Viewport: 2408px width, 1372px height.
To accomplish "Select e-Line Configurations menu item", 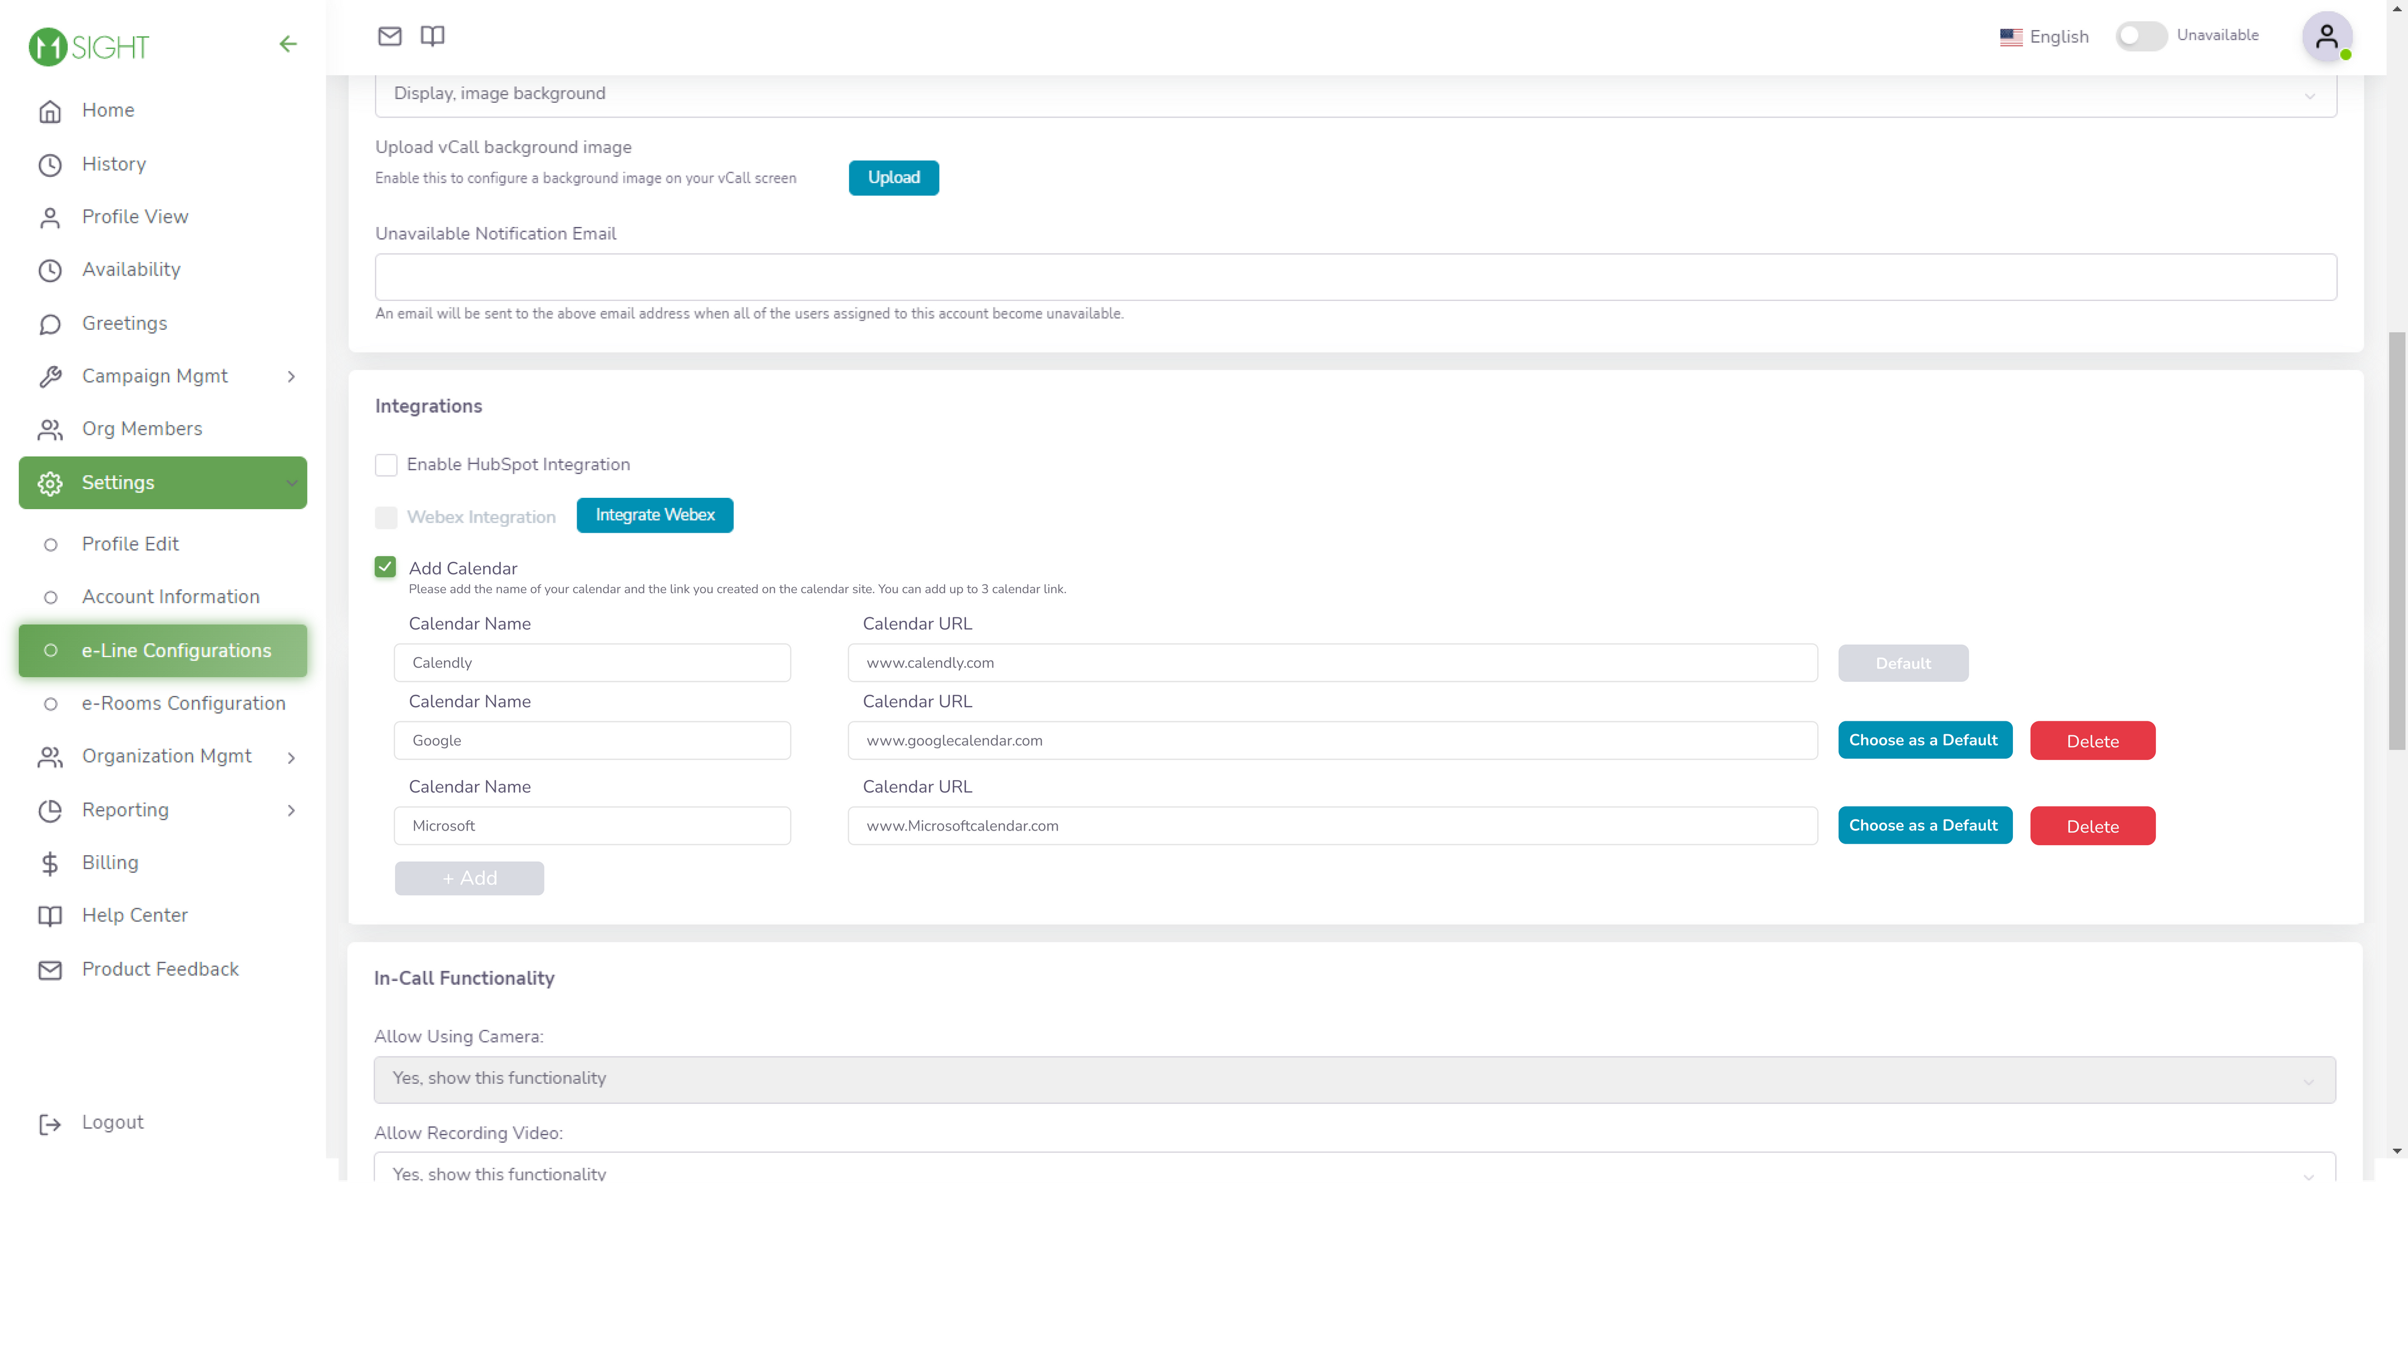I will pyautogui.click(x=163, y=650).
